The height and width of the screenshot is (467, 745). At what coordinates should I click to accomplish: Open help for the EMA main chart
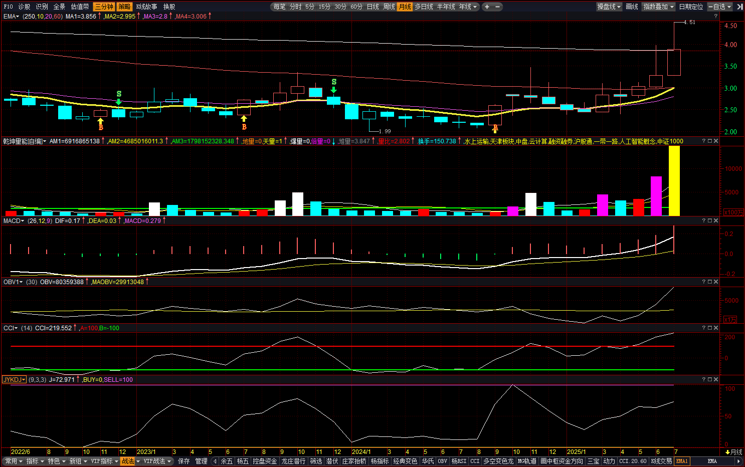pos(715,16)
